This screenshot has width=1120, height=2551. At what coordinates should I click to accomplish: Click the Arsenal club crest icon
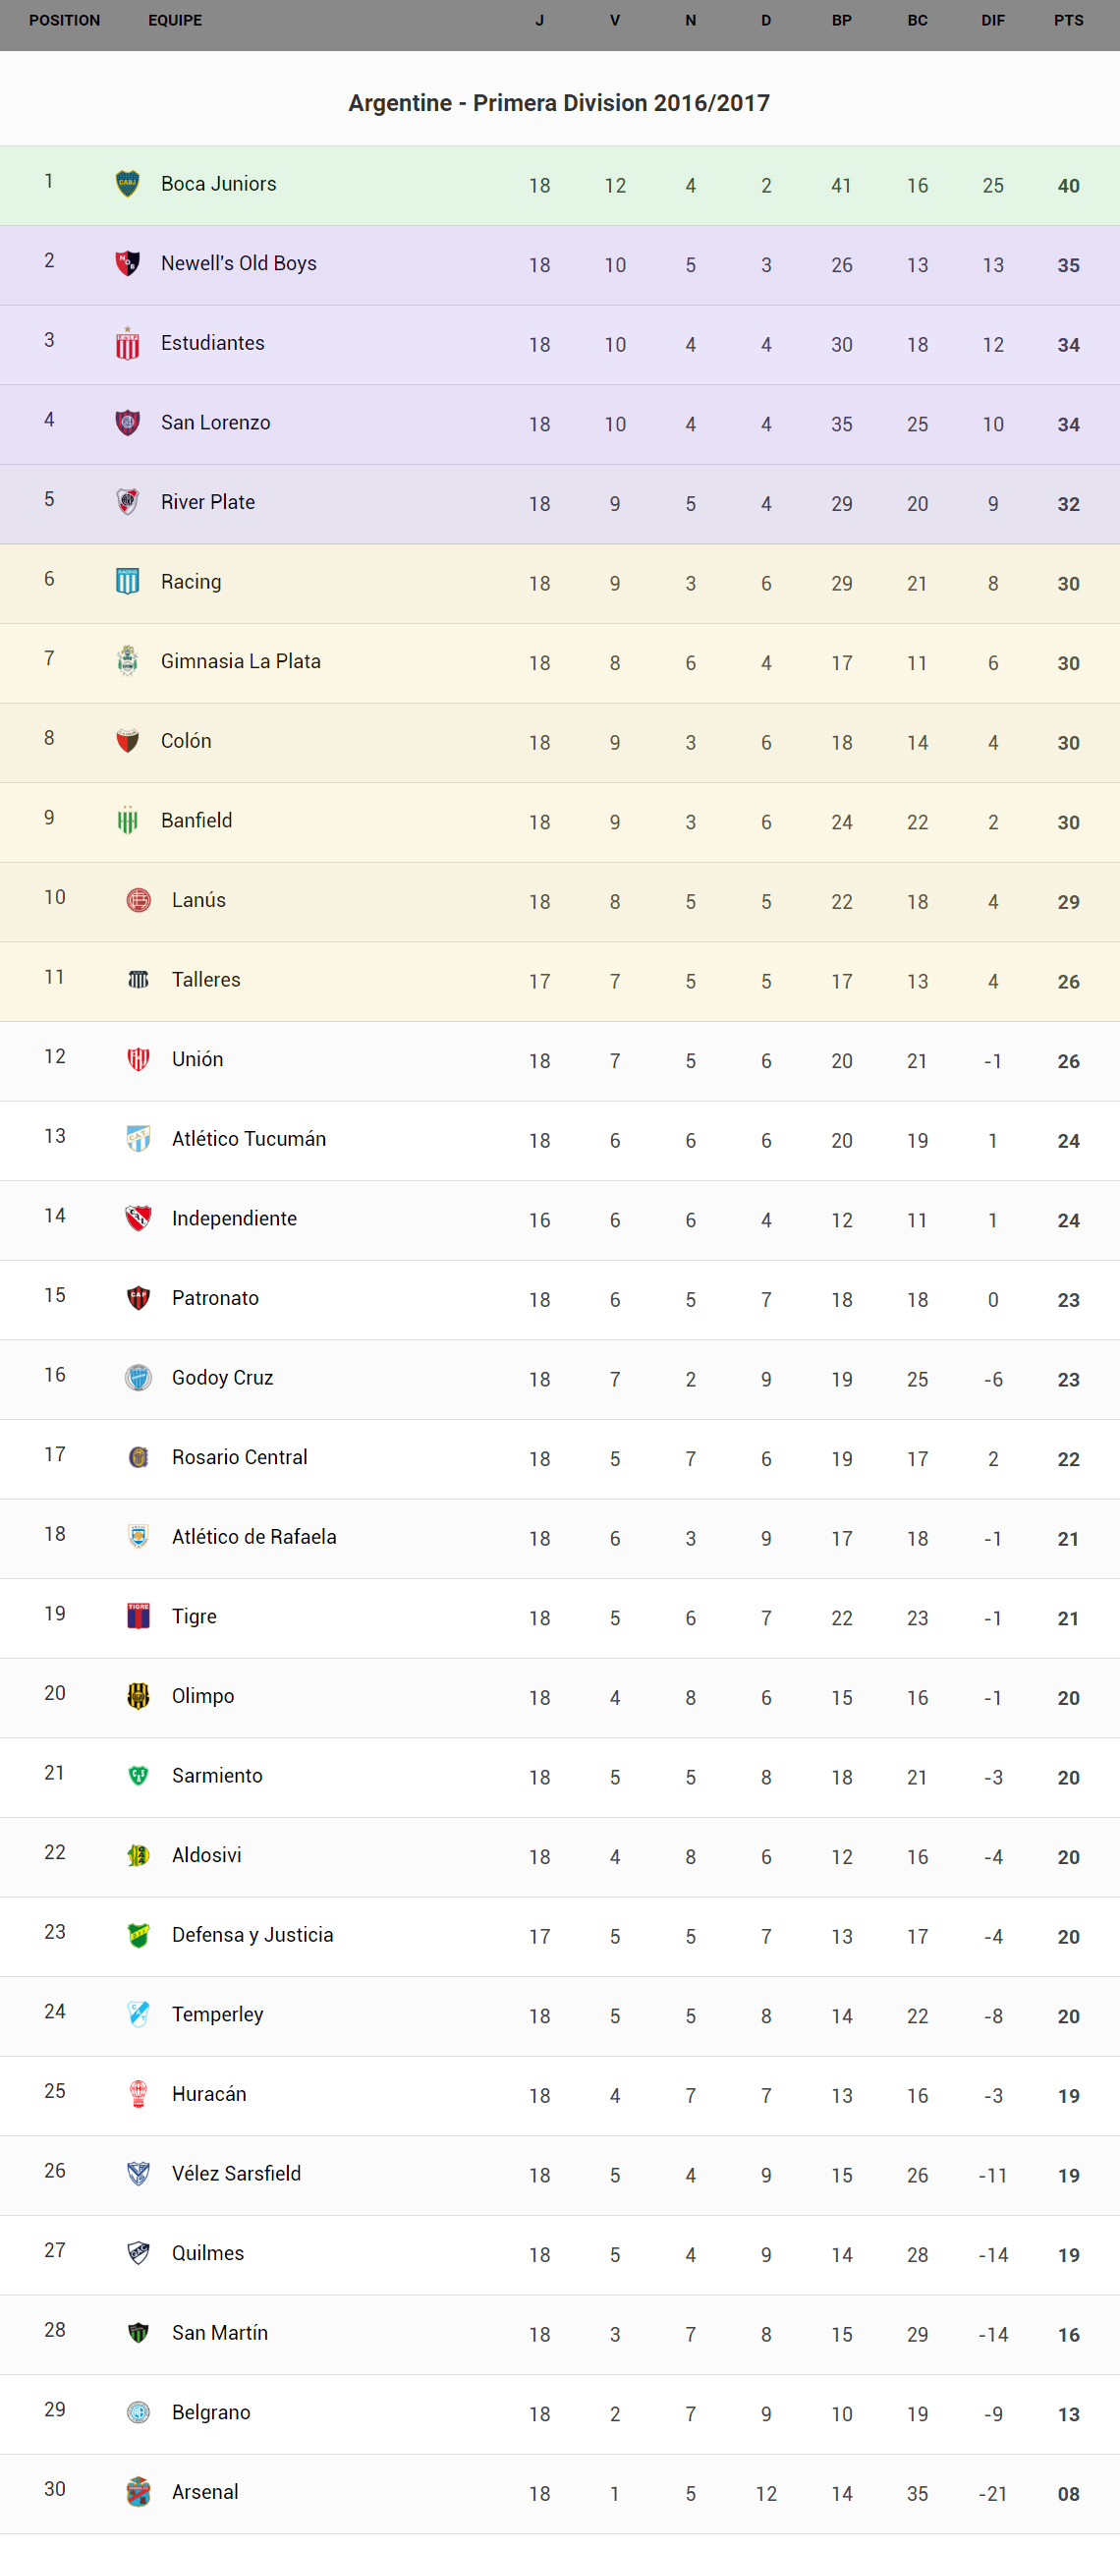pos(139,2492)
